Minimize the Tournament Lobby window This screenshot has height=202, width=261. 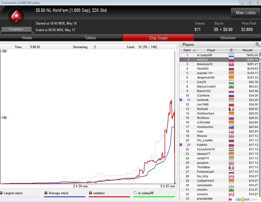[242, 3]
